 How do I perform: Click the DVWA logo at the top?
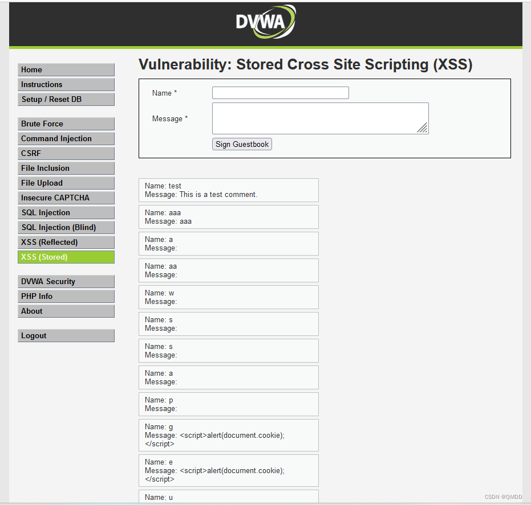click(x=265, y=22)
